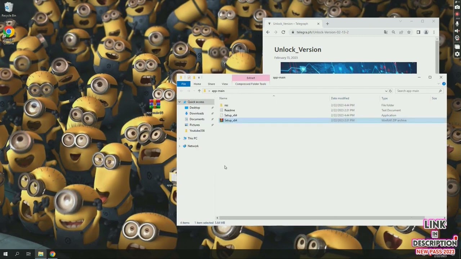The width and height of the screenshot is (461, 259).
Task: Click the blue banner image on the Telegraph page
Action: (348, 68)
